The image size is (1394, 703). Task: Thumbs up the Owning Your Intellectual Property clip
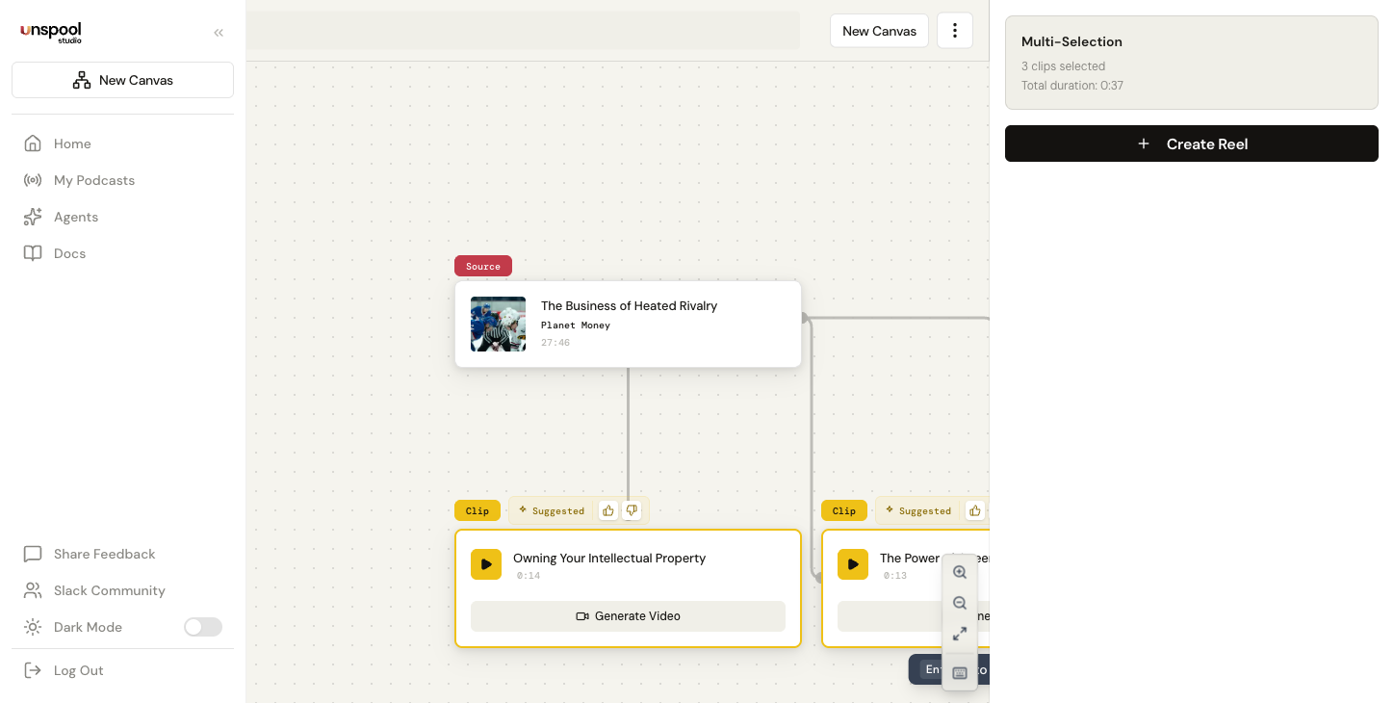click(607, 510)
